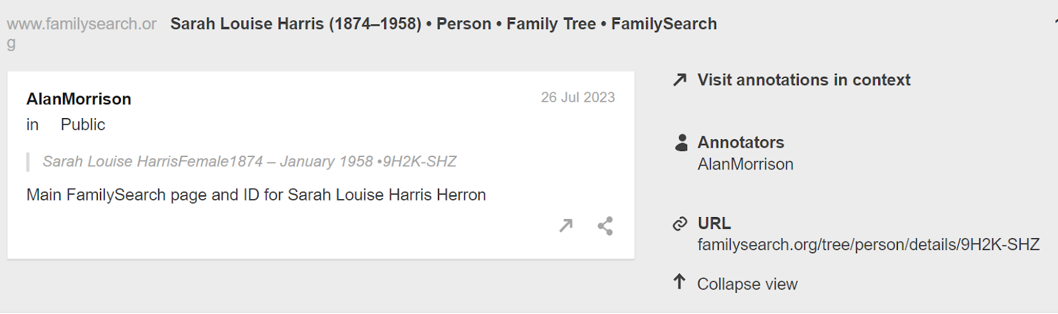The height and width of the screenshot is (314, 1058).
Task: Click the URL heading label
Action: [714, 224]
